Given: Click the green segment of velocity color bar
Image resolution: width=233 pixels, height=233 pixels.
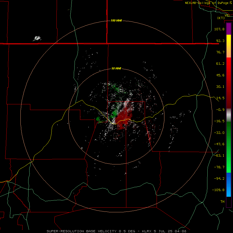Looking at the screenshot, I should (229, 147).
